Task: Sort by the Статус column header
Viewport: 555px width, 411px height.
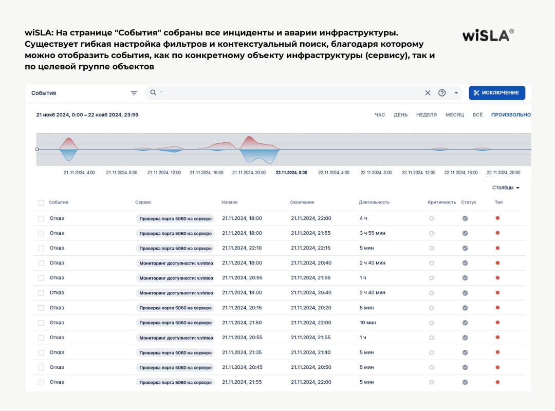Action: (x=468, y=202)
